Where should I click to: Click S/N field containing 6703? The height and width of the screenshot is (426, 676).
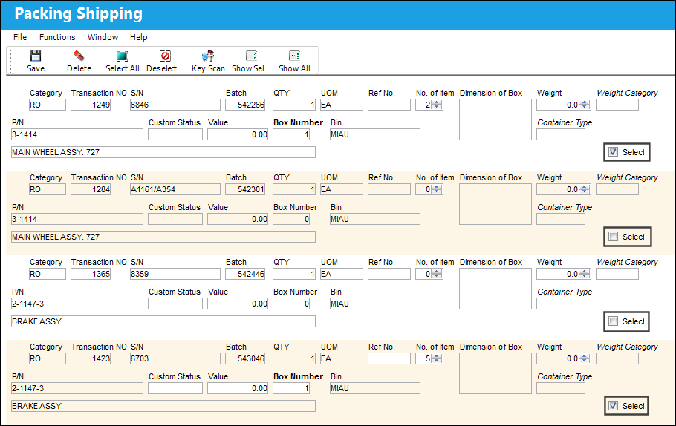175,358
